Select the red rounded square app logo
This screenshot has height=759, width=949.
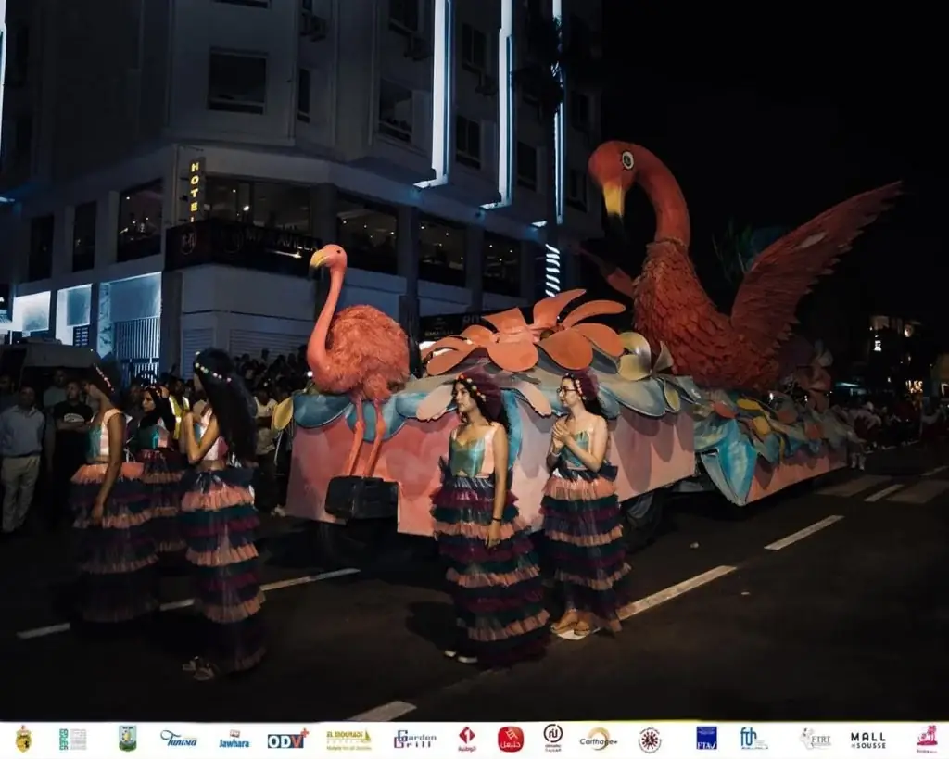(x=511, y=739)
